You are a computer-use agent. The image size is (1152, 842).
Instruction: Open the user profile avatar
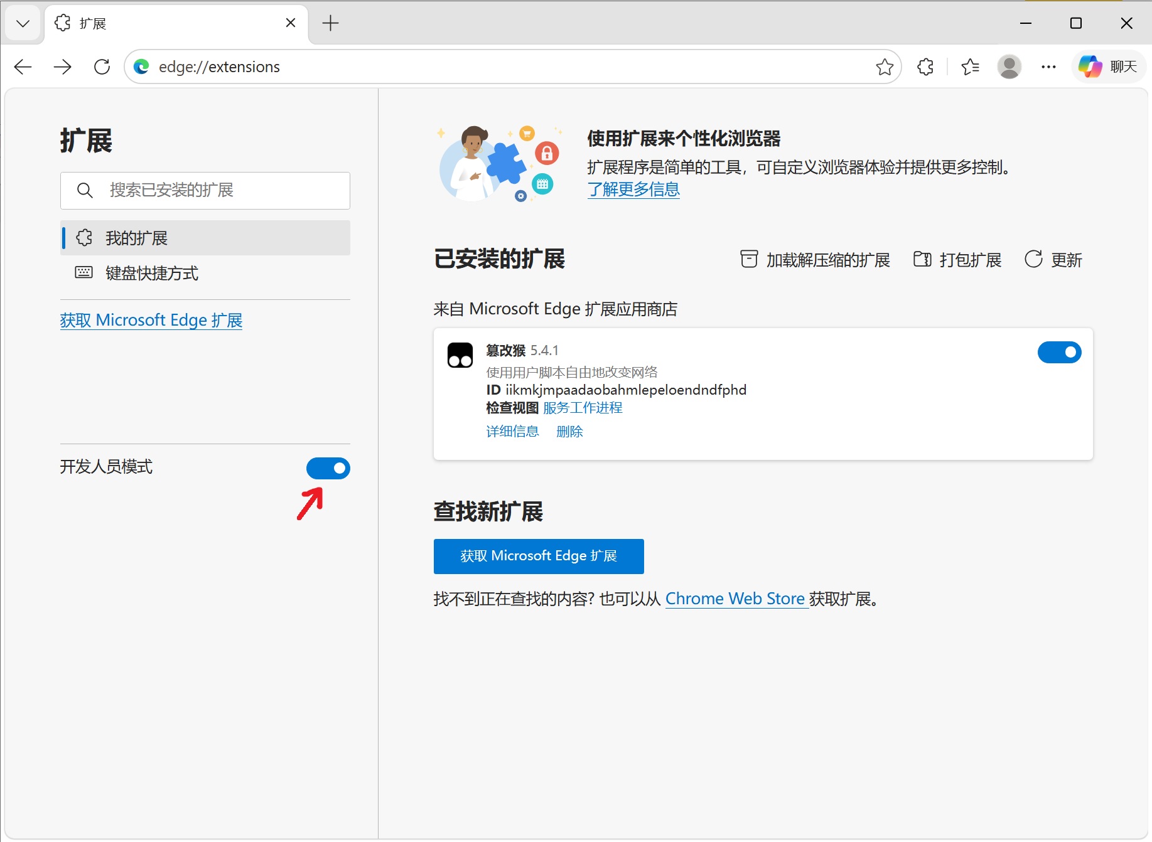tap(1009, 67)
